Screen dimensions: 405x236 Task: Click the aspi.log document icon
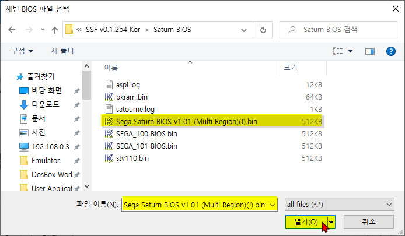click(x=109, y=84)
